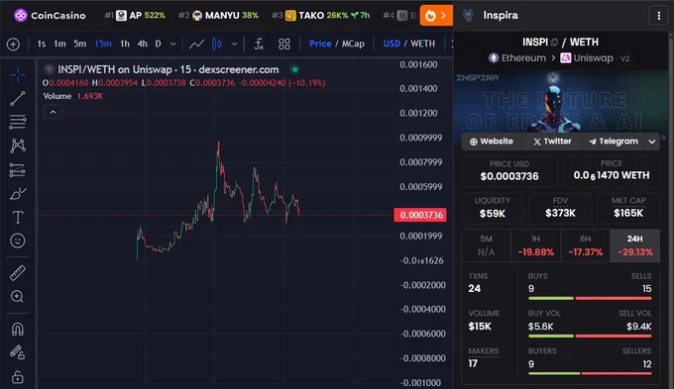Open the emoji icons tool

18,241
